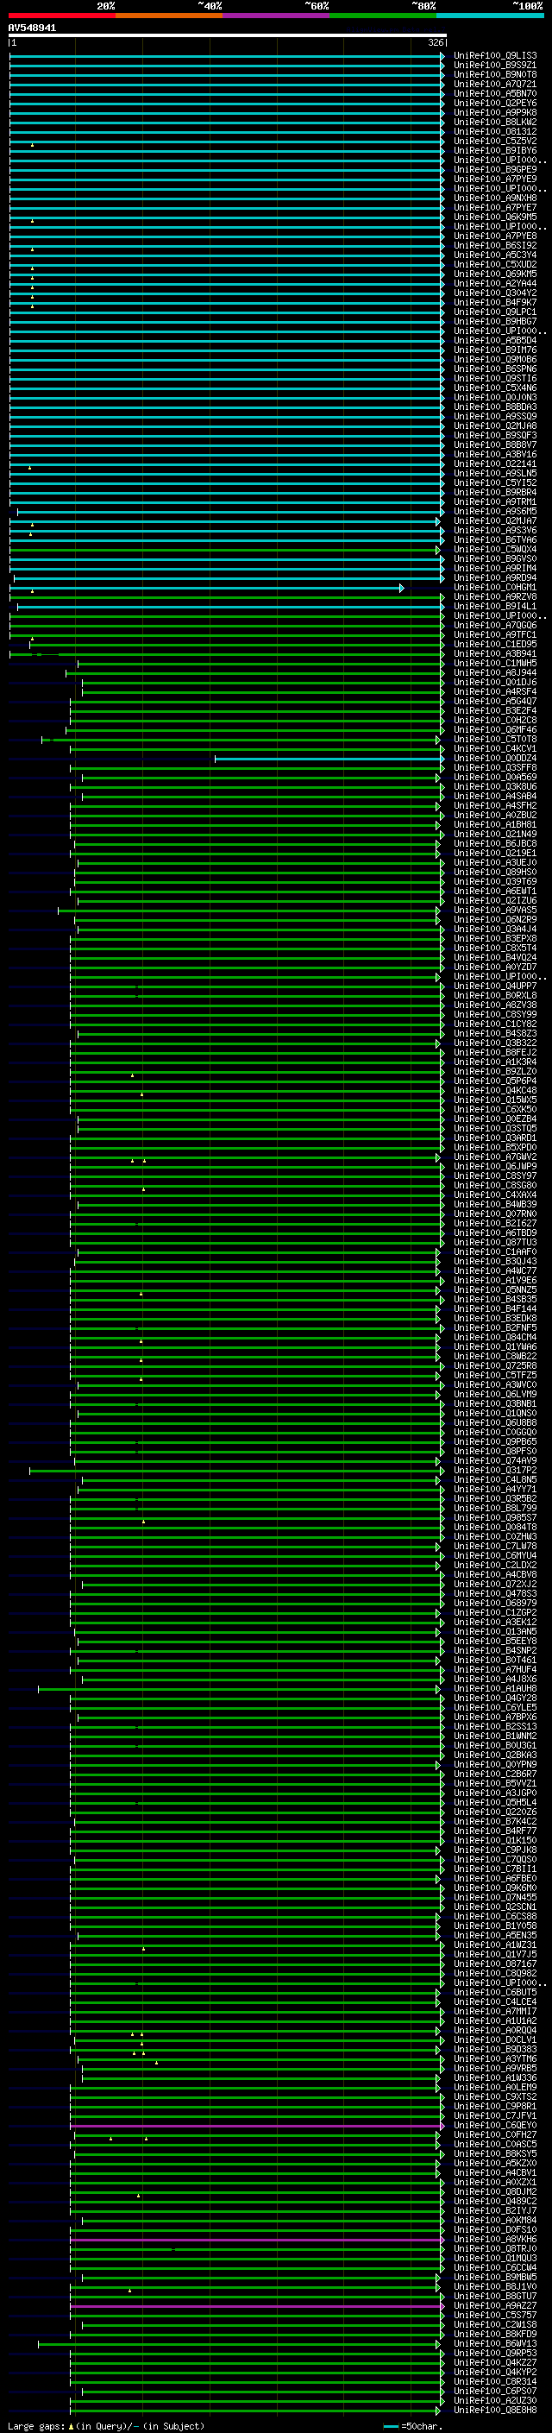Click the green alignment bar for UniRef100_C5WQX4
Screen dimensions: 552x2433
224,550
